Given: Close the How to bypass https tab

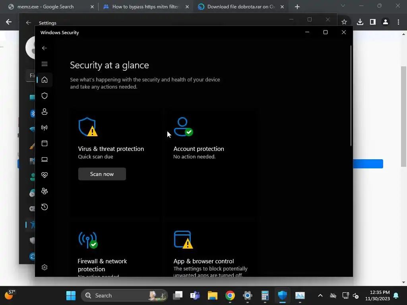Looking at the screenshot, I should [x=187, y=7].
